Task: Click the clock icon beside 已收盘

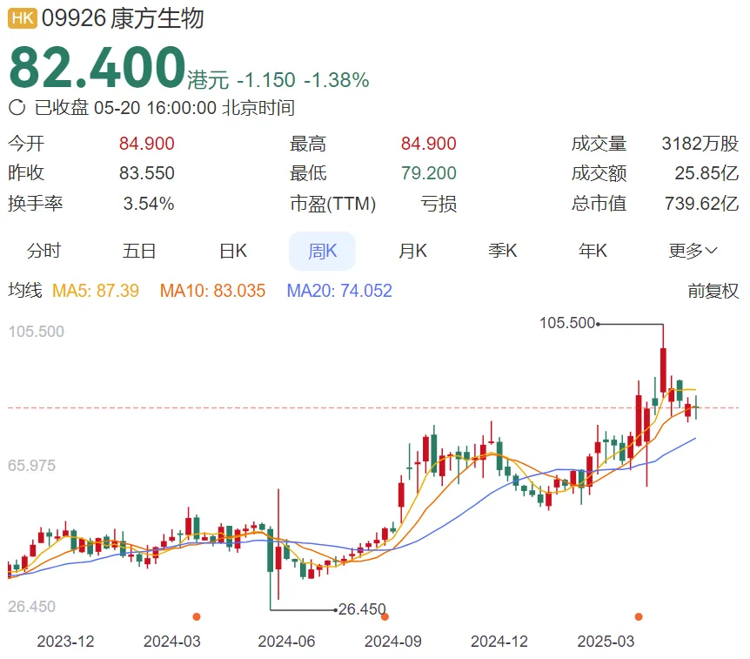Action: click(x=17, y=108)
